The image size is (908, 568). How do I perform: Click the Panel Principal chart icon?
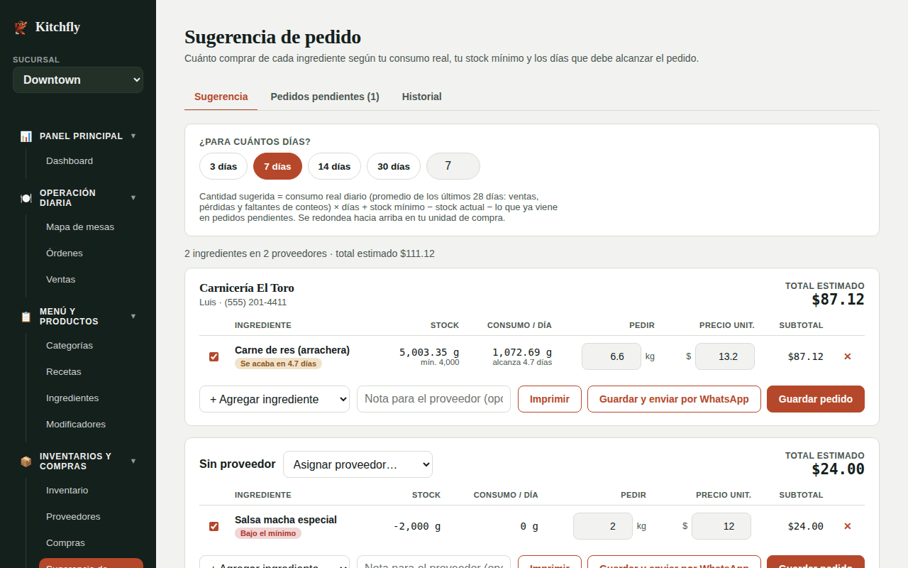click(26, 136)
